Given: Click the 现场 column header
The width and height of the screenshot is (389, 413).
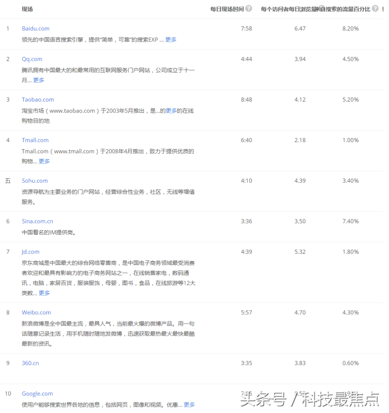Looking at the screenshot, I should [28, 9].
